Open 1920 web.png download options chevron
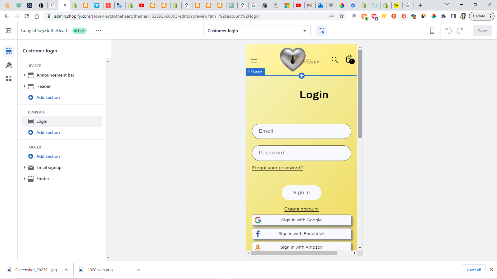497x279 pixels. coord(139,270)
